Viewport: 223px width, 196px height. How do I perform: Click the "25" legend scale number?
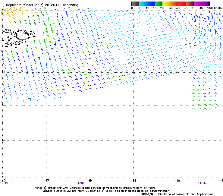tap(170, 8)
